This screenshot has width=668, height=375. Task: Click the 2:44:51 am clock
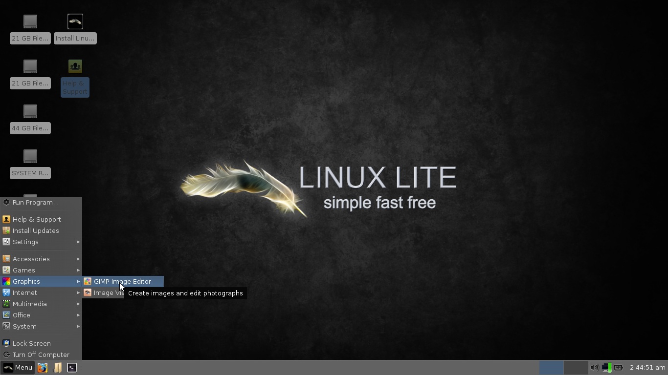pos(647,368)
